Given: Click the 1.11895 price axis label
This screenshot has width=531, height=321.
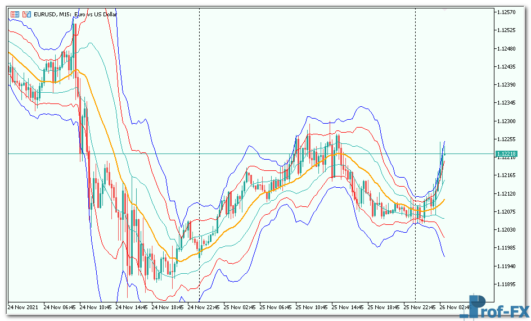Looking at the screenshot, I should [506, 284].
